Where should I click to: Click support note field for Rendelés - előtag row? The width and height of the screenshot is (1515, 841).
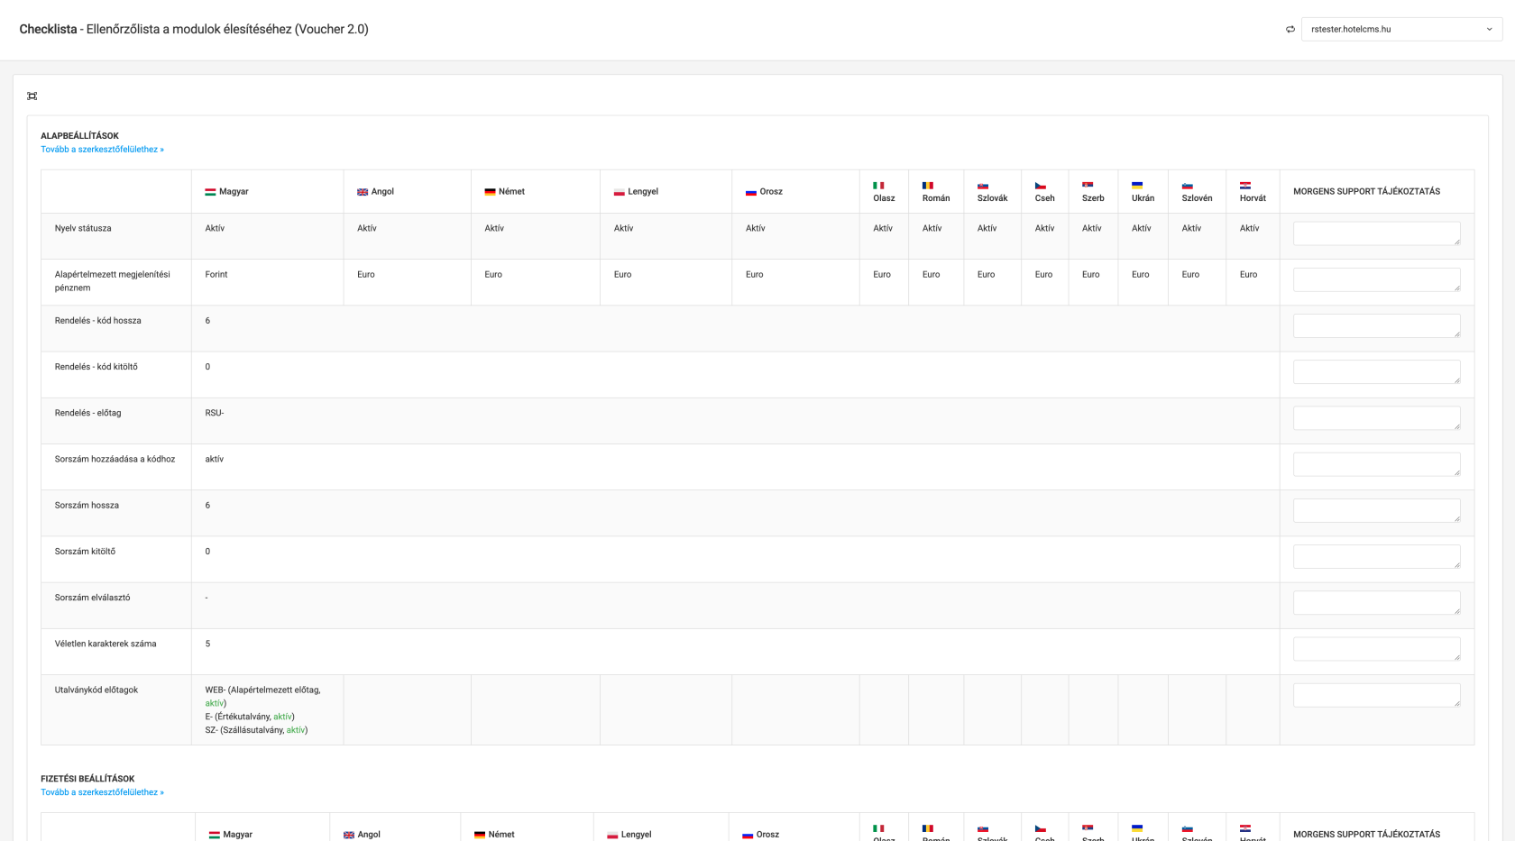tap(1376, 418)
